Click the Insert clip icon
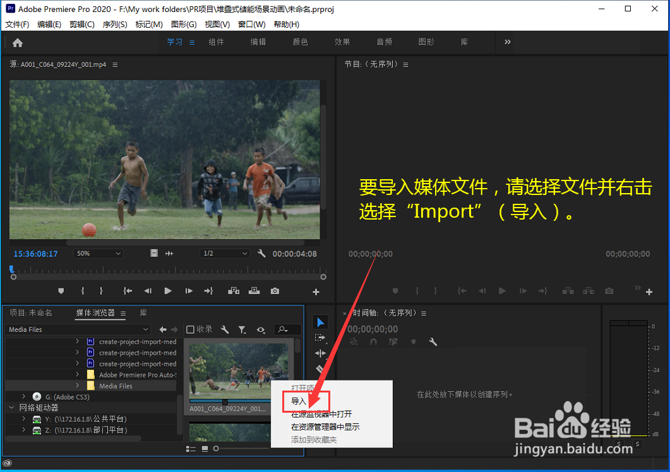670x472 pixels. [x=234, y=291]
